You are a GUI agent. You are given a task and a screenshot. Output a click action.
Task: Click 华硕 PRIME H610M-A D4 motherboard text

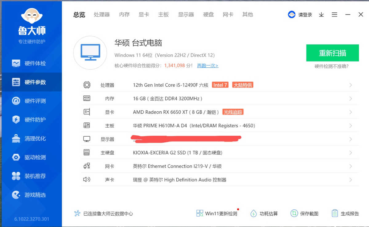point(194,125)
